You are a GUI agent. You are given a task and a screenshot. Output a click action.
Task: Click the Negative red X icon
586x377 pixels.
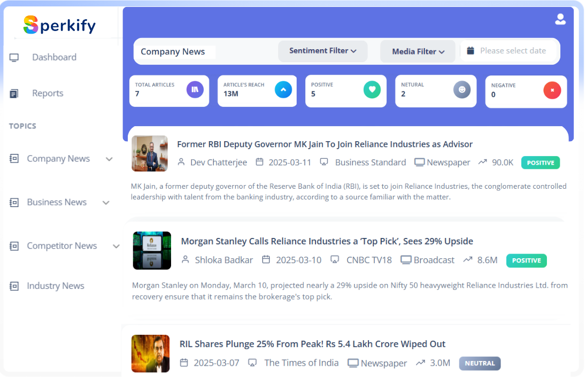tap(552, 90)
